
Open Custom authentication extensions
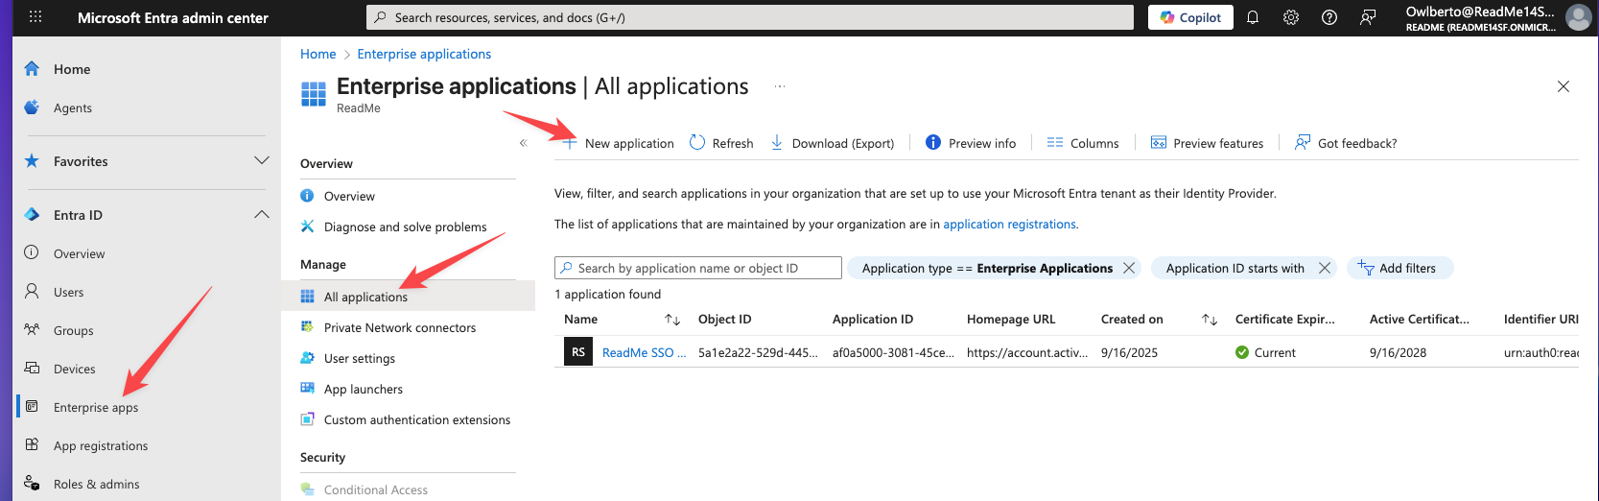(417, 419)
